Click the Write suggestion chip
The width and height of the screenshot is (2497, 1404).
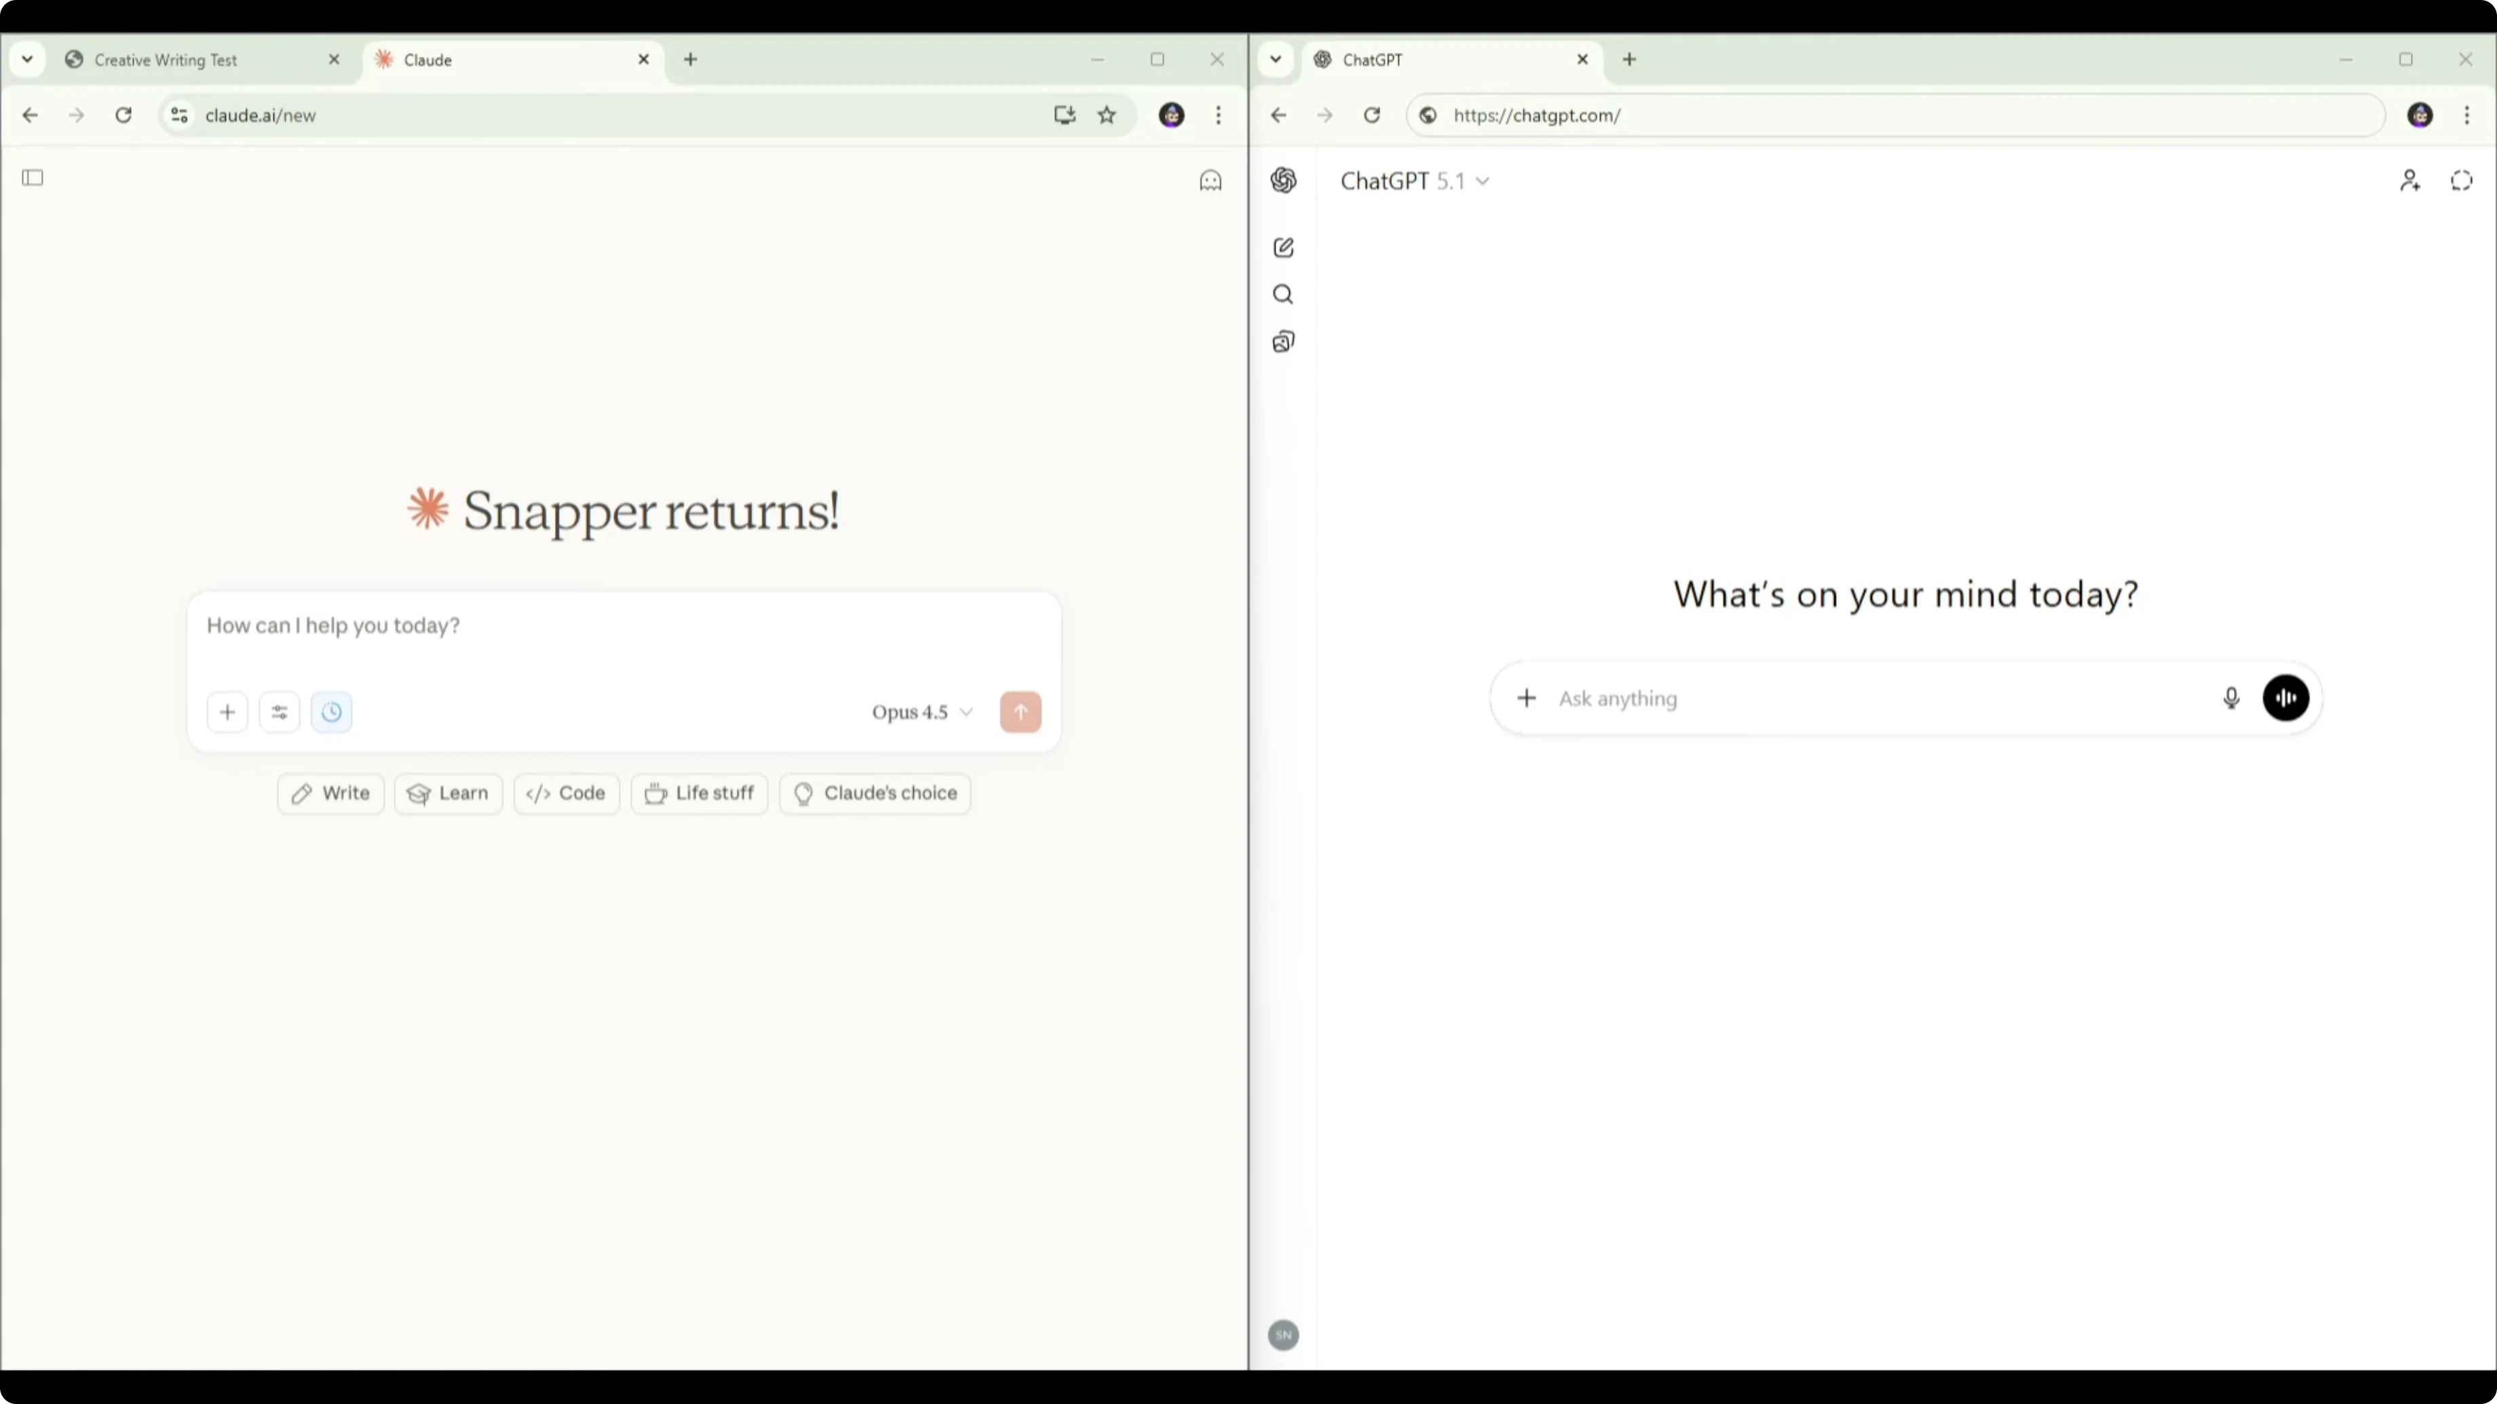330,794
